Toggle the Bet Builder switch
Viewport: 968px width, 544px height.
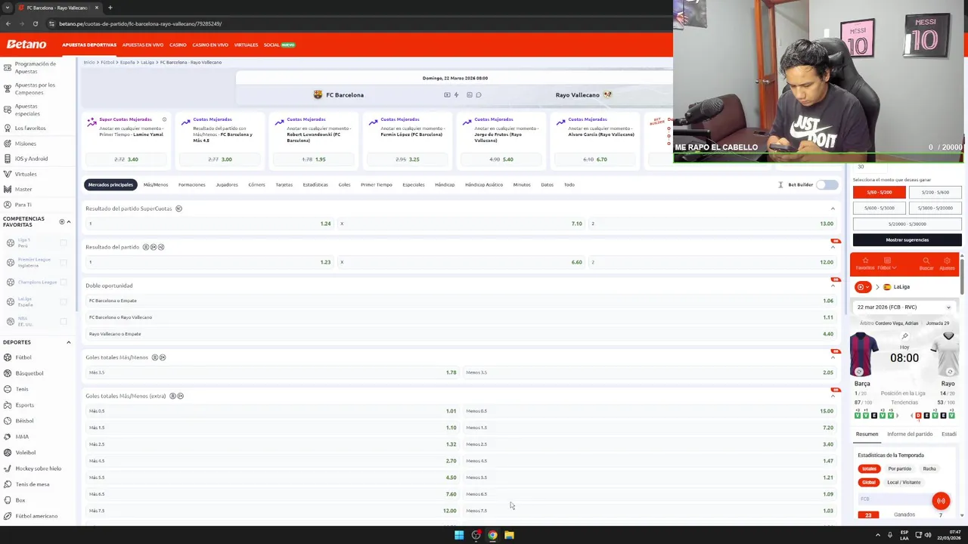[827, 184]
